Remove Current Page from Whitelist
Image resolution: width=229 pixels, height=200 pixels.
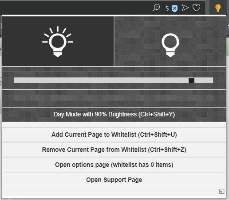[x=114, y=150]
